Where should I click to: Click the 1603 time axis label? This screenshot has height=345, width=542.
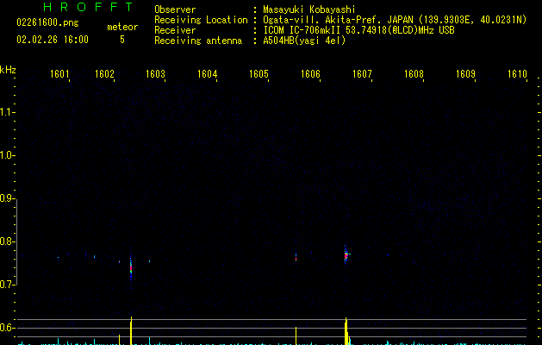point(155,74)
